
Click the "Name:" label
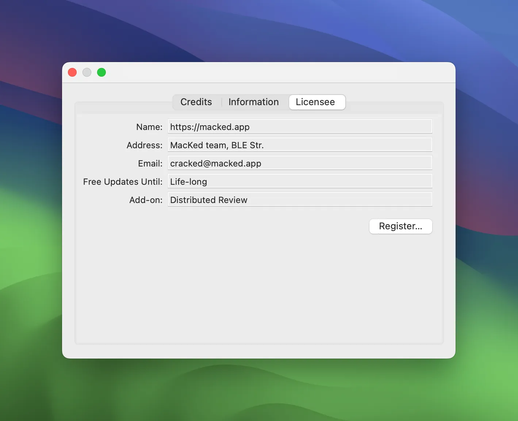pyautogui.click(x=149, y=127)
